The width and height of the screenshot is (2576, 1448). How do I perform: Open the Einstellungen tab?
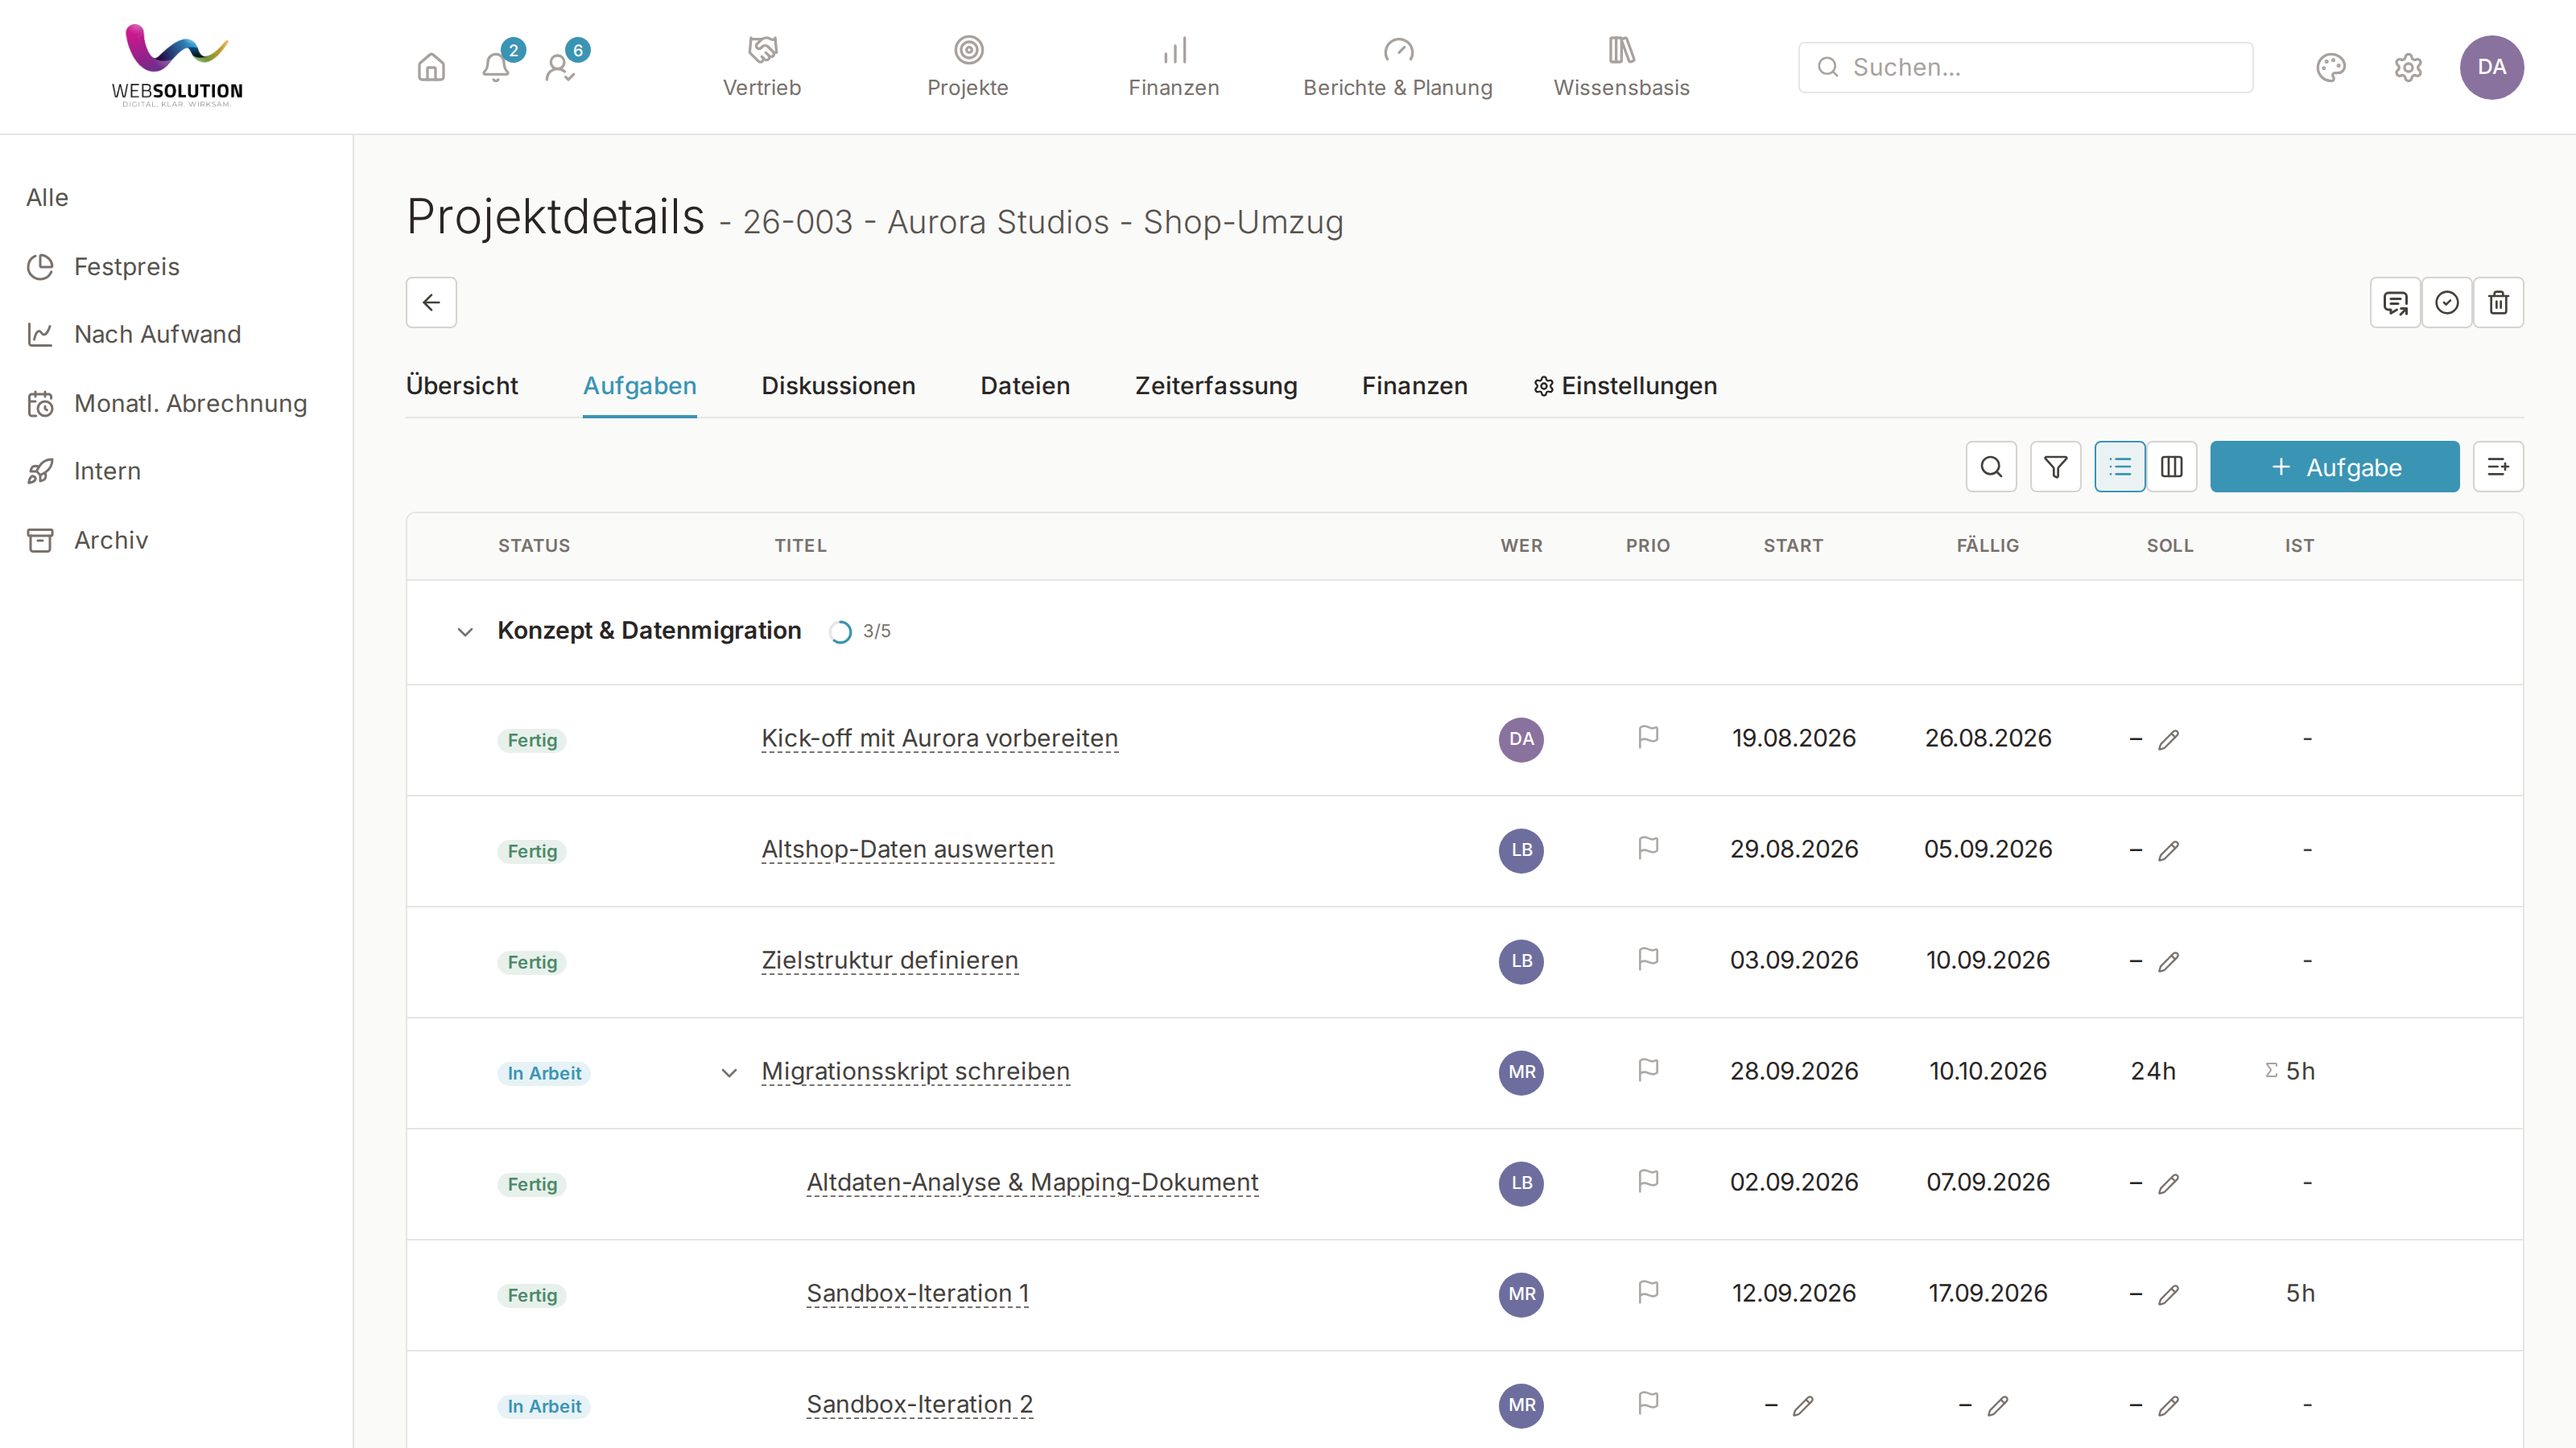coord(1625,386)
